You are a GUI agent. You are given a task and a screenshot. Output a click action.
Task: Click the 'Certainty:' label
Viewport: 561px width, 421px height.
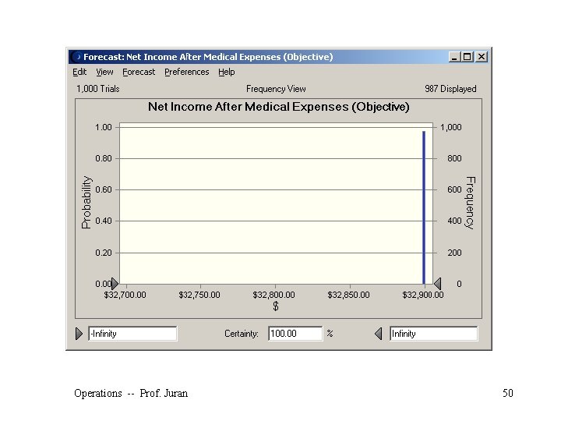coord(242,334)
